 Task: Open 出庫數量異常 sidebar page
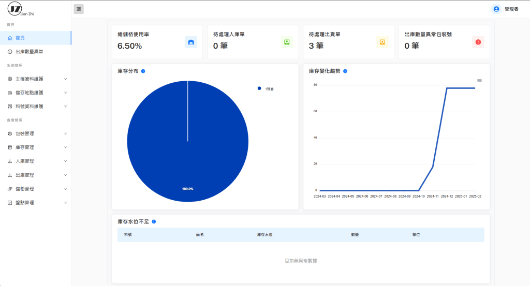[x=29, y=52]
